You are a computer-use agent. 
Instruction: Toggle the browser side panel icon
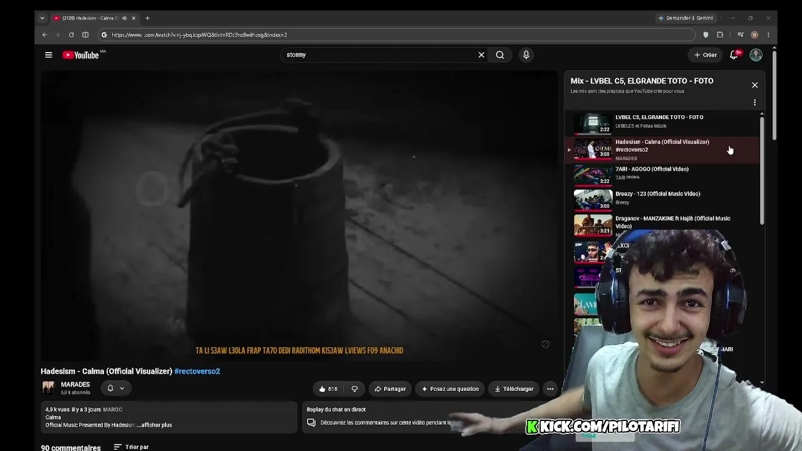click(86, 35)
